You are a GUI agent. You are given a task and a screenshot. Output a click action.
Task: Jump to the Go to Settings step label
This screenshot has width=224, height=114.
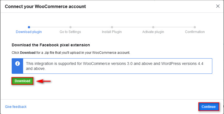(x=70, y=32)
